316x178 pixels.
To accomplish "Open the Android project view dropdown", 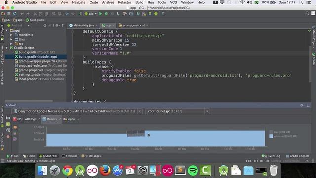I will tap(19, 25).
